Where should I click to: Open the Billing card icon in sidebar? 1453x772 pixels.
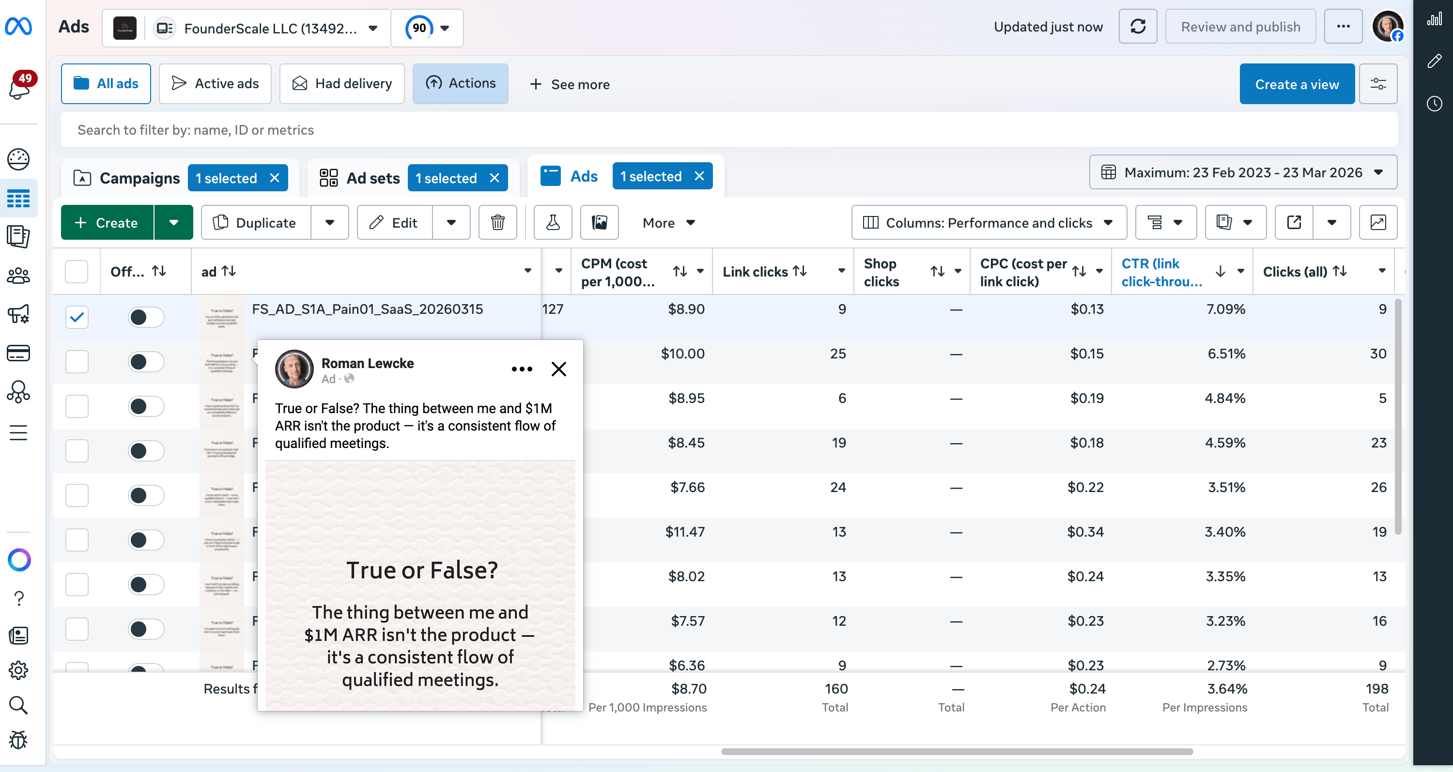click(x=18, y=353)
